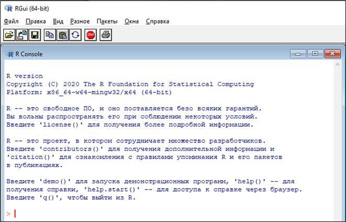
Task: Open the Пакеты menu
Action: coord(107,21)
